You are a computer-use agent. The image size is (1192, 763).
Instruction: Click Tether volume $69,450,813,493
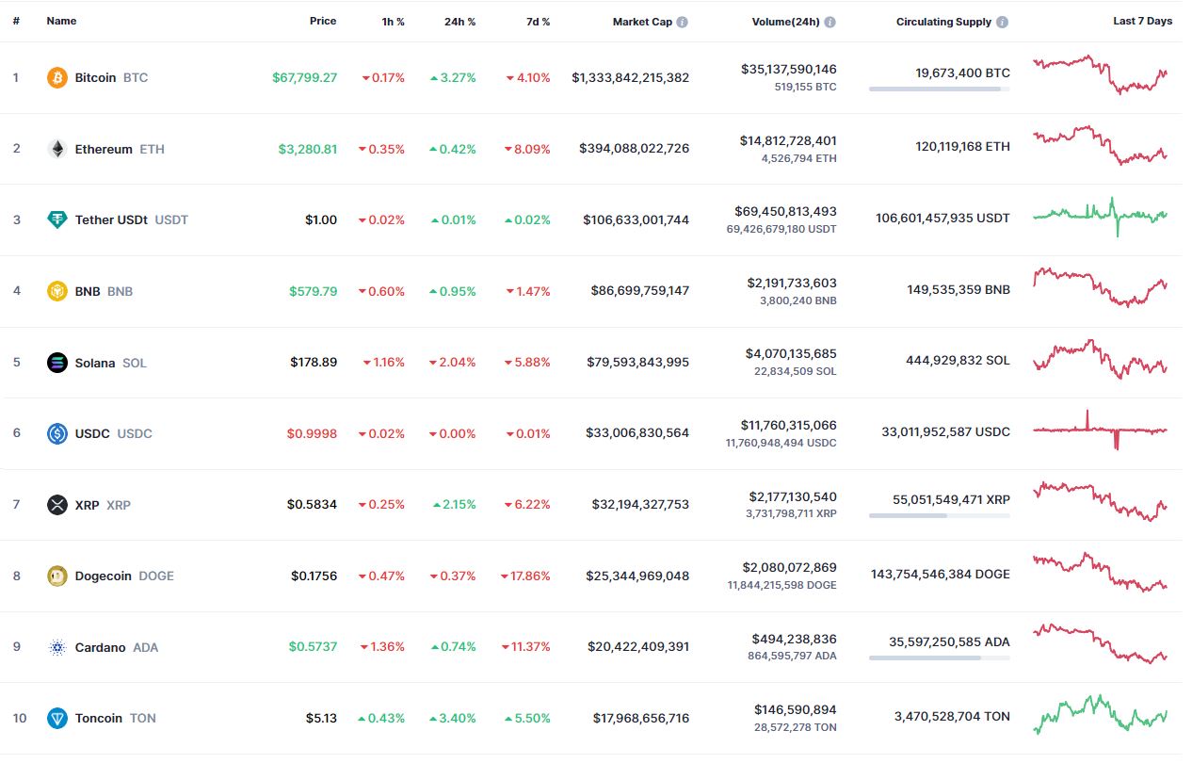(x=788, y=211)
